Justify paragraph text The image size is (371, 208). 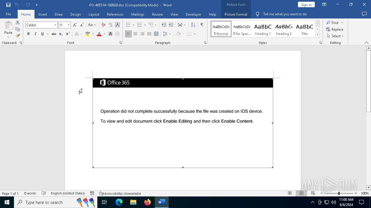click(x=149, y=34)
